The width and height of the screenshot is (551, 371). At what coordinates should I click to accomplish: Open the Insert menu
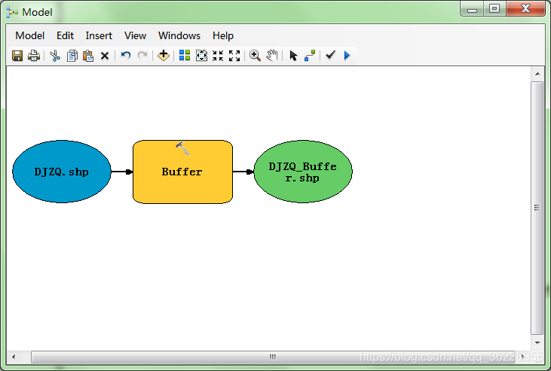99,36
